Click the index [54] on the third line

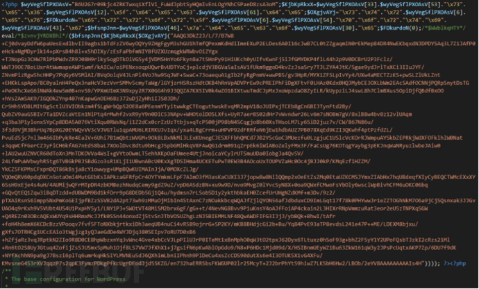click(x=328, y=20)
